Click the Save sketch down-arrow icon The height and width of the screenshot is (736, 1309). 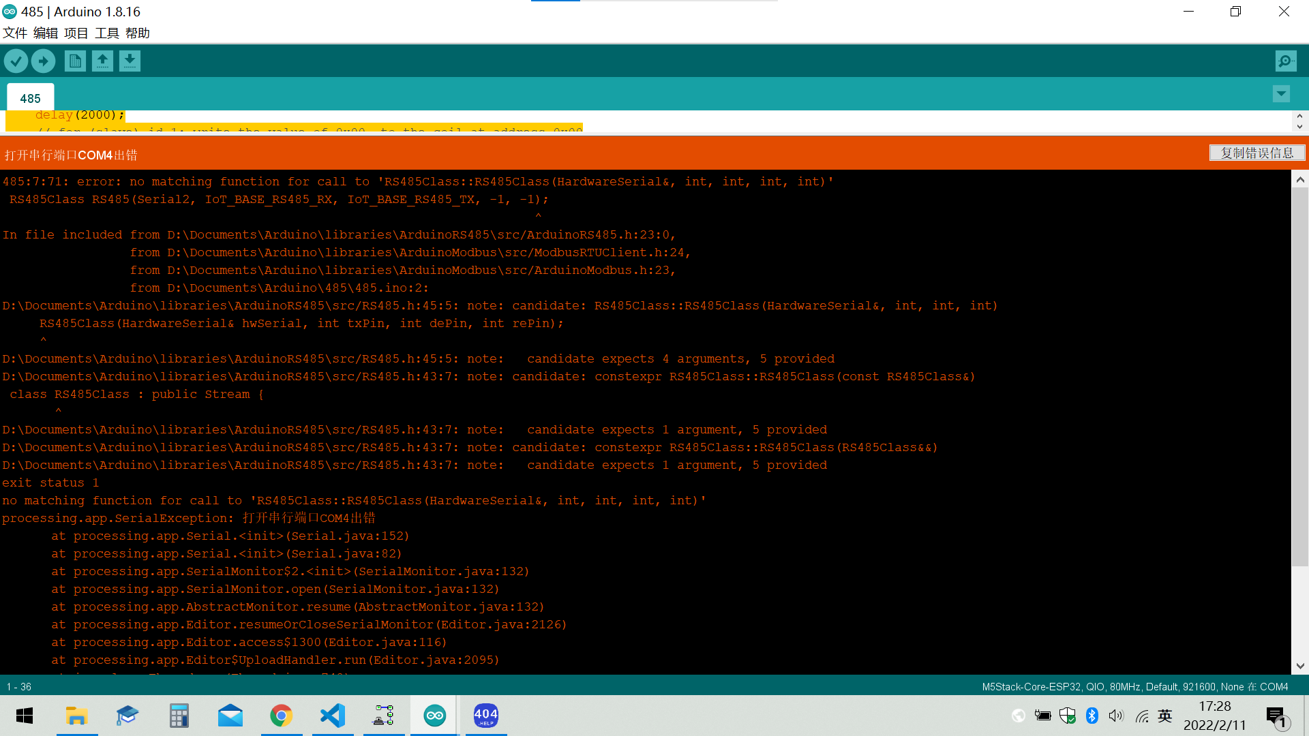pos(130,61)
